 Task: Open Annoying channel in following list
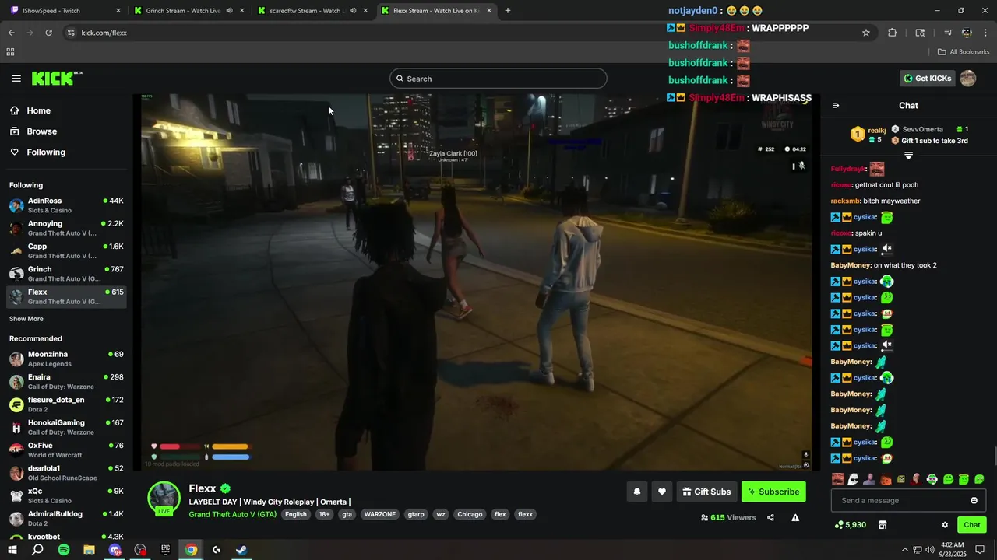point(66,228)
